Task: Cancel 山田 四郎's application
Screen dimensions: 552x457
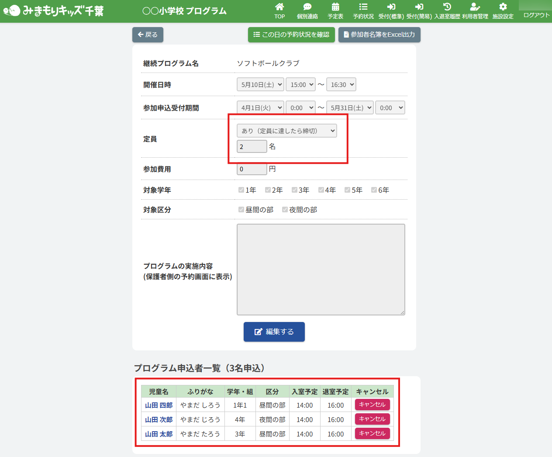Action: [372, 405]
